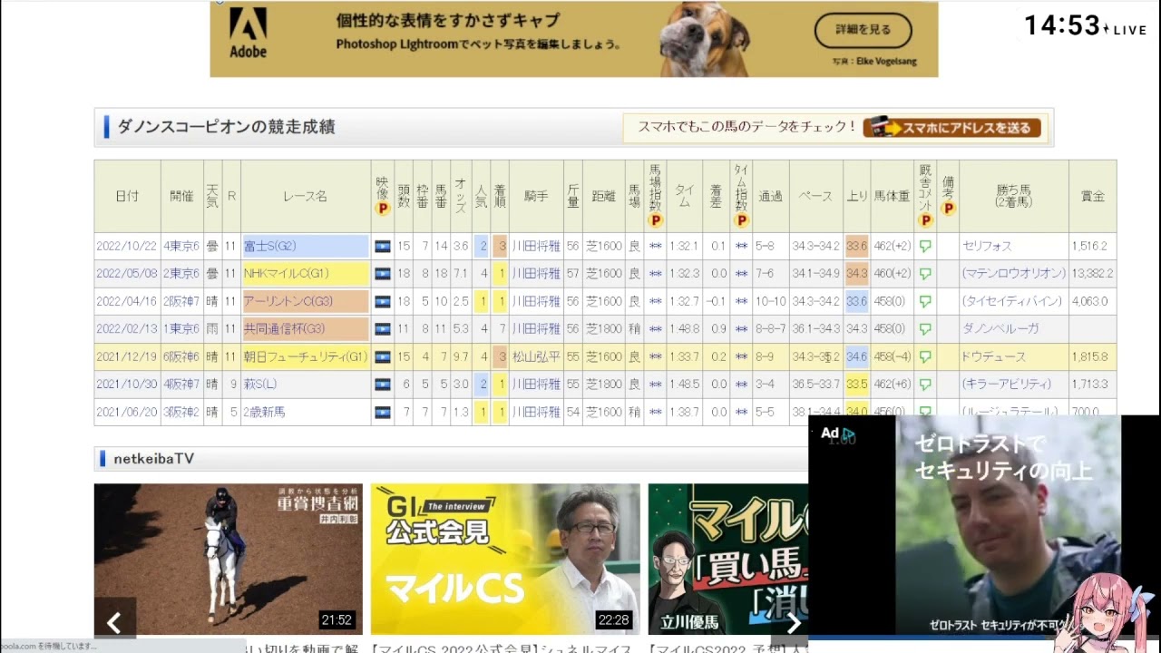
Task: Open stable comment bubble for 2022/05/08 race
Action: (x=925, y=273)
